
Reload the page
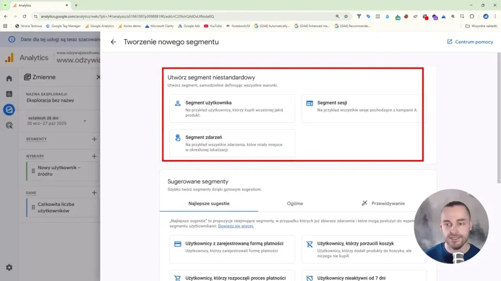[24, 16]
